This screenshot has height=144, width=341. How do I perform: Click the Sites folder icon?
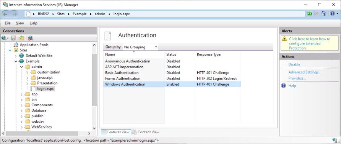pos(16,50)
